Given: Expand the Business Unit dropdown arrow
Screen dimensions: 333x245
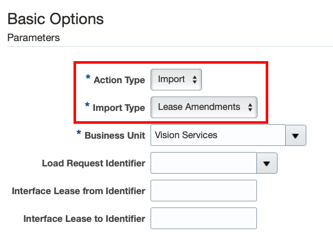Looking at the screenshot, I should click(x=295, y=136).
